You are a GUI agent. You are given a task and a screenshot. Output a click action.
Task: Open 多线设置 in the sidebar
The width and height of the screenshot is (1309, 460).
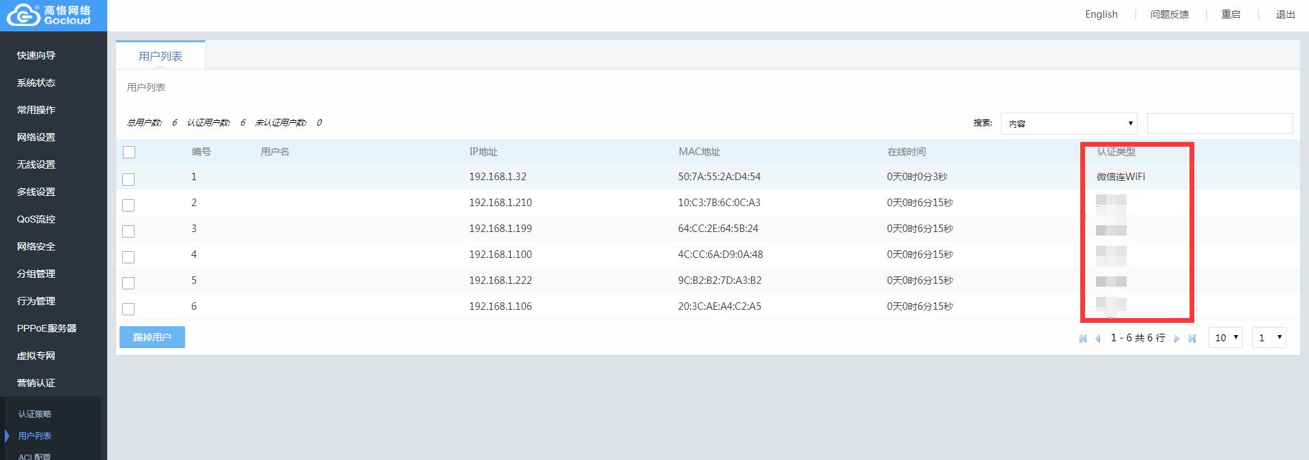[x=36, y=192]
